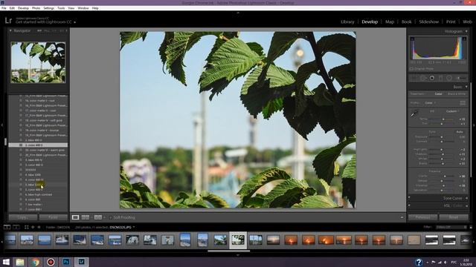
Task: Toggle histogram shadow clipping indicator
Action: (412, 39)
